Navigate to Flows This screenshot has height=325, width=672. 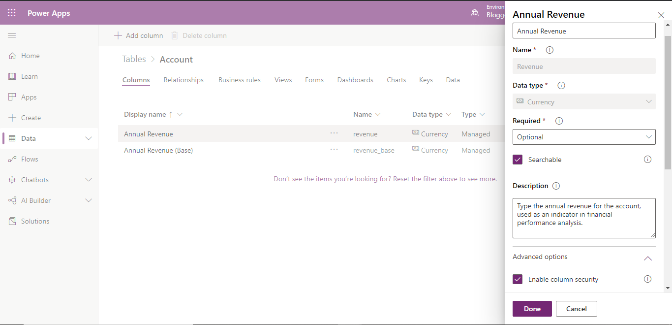pyautogui.click(x=30, y=159)
